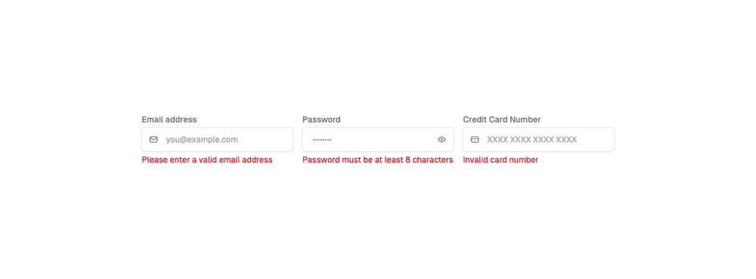756x279 pixels.
Task: Click the masked password dots
Action: tap(321, 140)
